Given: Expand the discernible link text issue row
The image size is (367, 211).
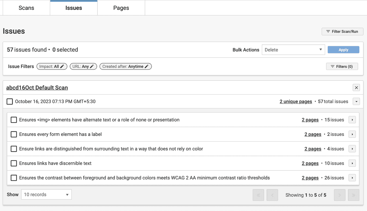Looking at the screenshot, I should [352, 163].
